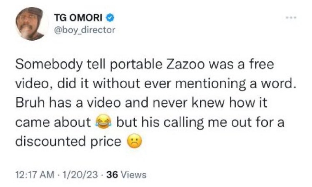Click the 12:17 AM timestamp
The width and height of the screenshot is (312, 187).
pyautogui.click(x=32, y=175)
